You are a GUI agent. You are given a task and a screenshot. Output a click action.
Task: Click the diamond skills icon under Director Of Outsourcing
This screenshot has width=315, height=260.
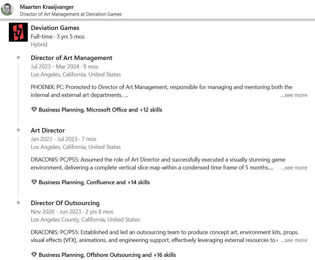(x=34, y=255)
